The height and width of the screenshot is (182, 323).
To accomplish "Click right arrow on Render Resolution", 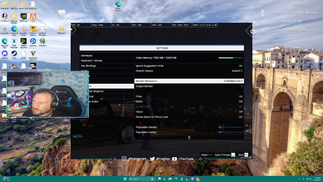I will (x=242, y=81).
